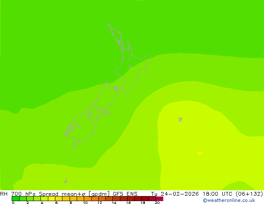This screenshot has height=204, width=264.
Task: Click the North Island's northern peninsula tip
Action: pyautogui.click(x=109, y=25)
